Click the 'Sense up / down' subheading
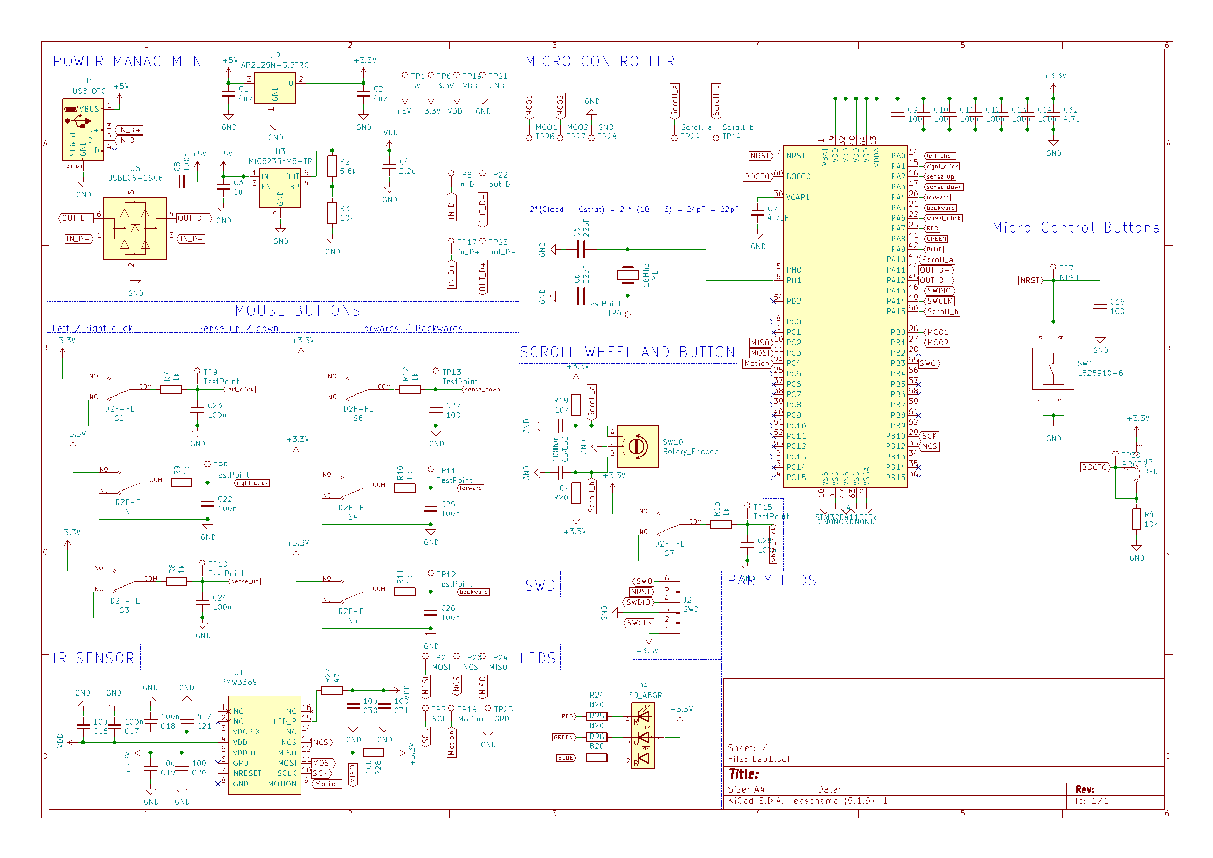This screenshot has width=1213, height=858. click(x=238, y=328)
